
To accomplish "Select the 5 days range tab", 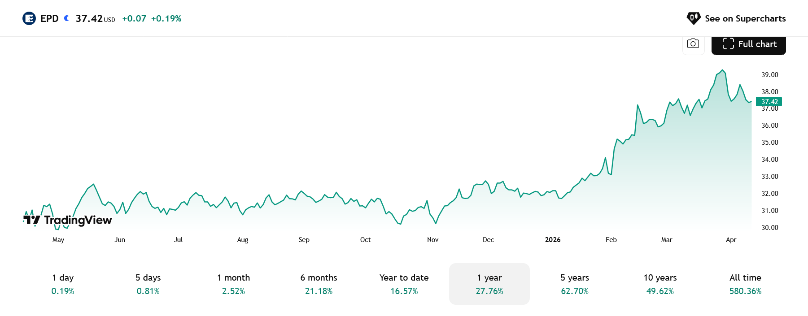I will point(148,284).
